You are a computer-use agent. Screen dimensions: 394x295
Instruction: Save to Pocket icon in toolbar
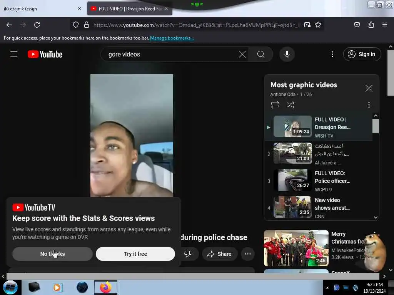357,25
